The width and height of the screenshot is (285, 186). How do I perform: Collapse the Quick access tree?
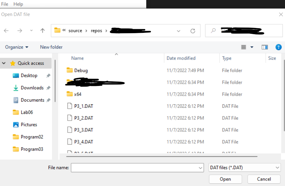coord(4,63)
